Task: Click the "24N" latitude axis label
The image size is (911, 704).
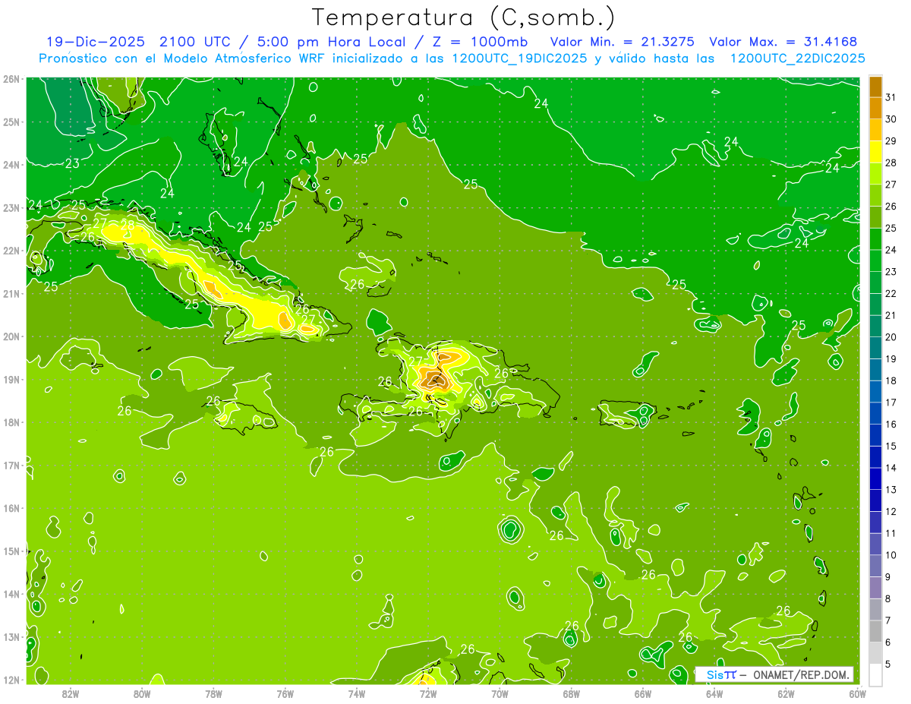Action: tap(11, 165)
